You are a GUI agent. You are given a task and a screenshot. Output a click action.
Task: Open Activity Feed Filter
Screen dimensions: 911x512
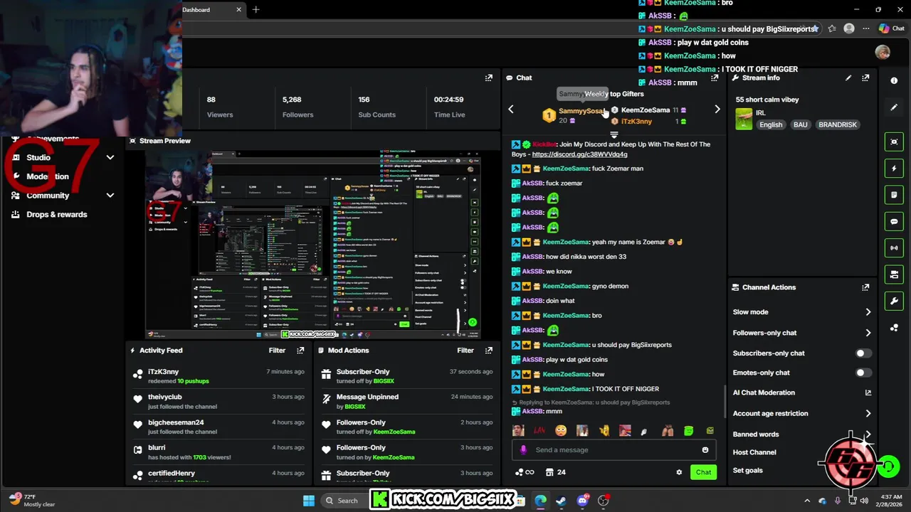pyautogui.click(x=277, y=351)
